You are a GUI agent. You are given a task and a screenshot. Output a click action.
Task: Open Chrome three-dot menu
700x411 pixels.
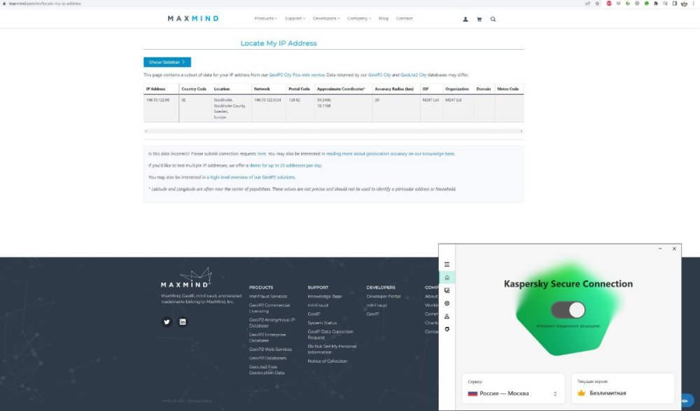693,3
